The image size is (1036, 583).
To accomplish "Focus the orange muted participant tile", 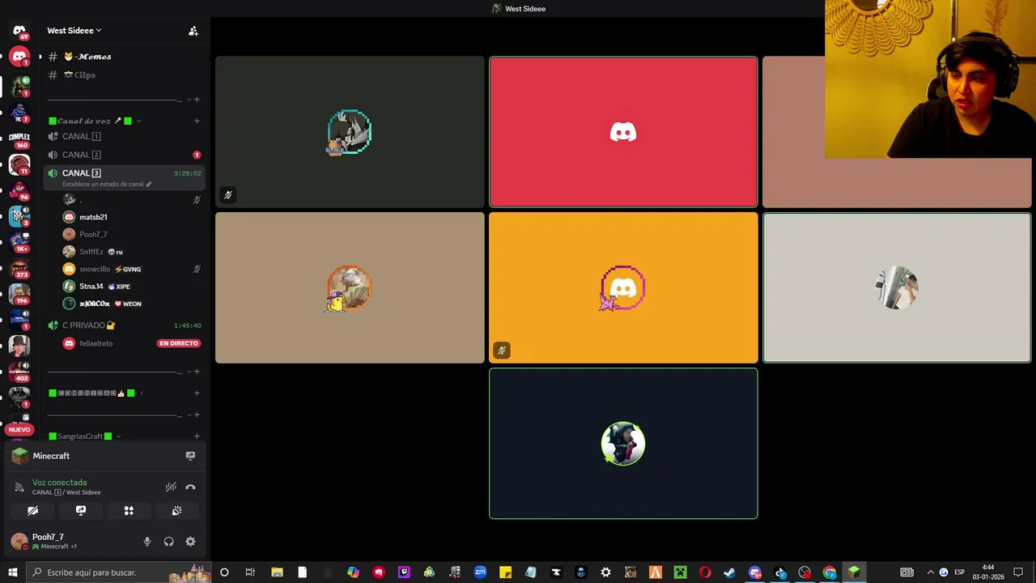I will pyautogui.click(x=623, y=287).
